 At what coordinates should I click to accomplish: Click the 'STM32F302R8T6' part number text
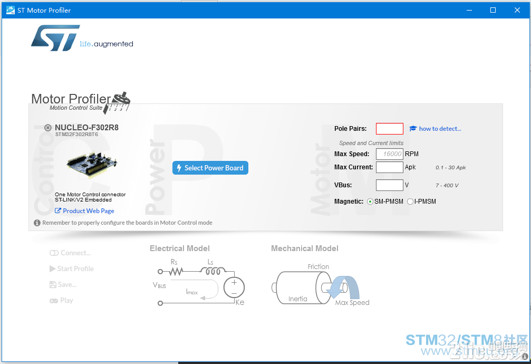coord(76,134)
